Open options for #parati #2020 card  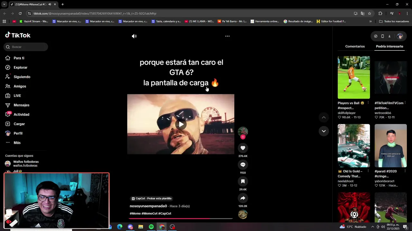pyautogui.click(x=405, y=171)
